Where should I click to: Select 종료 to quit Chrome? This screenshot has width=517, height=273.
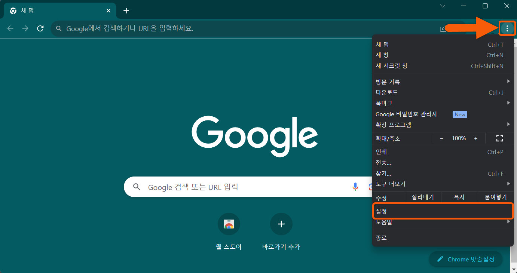pos(443,238)
